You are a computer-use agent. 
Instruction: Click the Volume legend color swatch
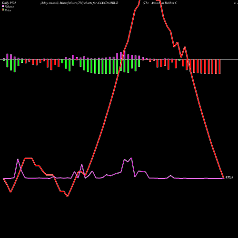(3, 6)
